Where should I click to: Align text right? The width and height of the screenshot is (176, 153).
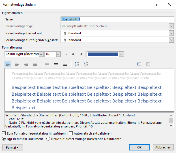pos(26,64)
